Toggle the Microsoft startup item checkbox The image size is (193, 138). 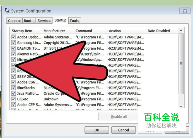[13, 60]
